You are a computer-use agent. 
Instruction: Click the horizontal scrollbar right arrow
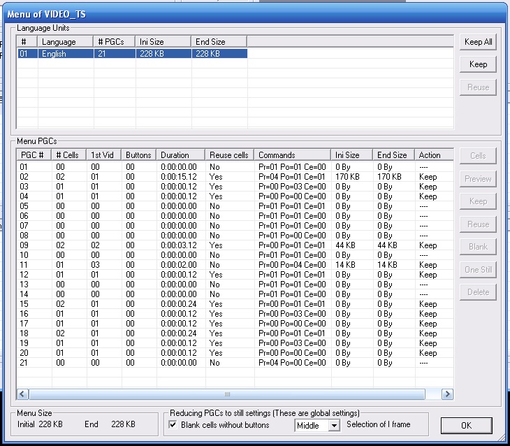click(x=447, y=394)
